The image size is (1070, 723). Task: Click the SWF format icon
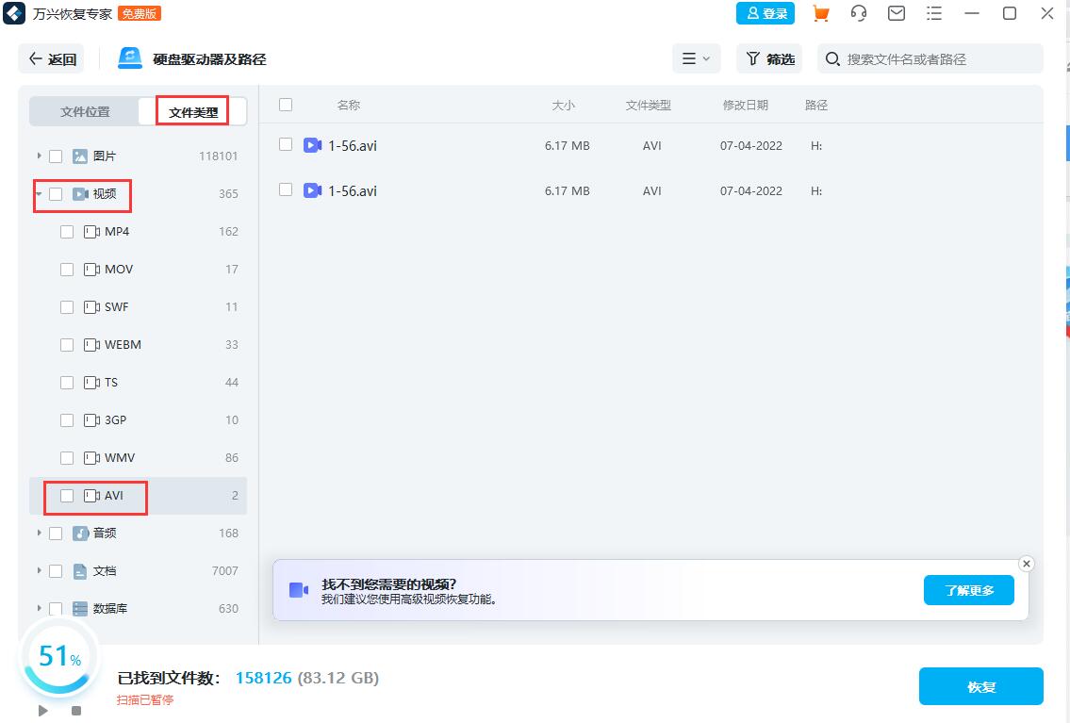(x=91, y=307)
